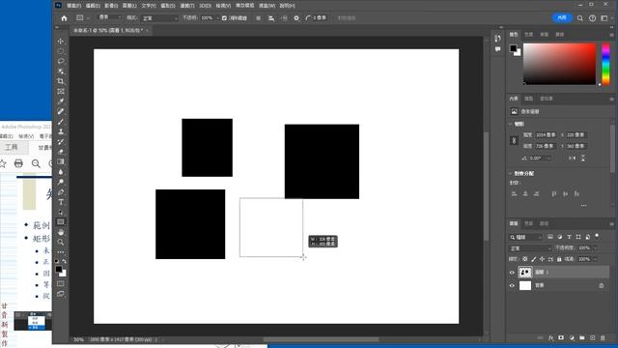Select the Move tool
The width and height of the screenshot is (618, 348).
tap(60, 41)
